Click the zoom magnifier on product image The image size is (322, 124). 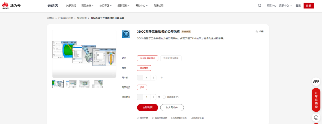click(x=113, y=75)
